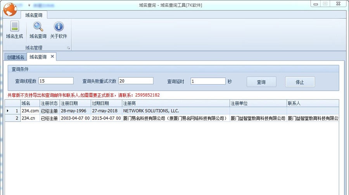Minimize the 域名查询工具 window
This screenshot has width=349, height=195.
pyautogui.click(x=315, y=4)
